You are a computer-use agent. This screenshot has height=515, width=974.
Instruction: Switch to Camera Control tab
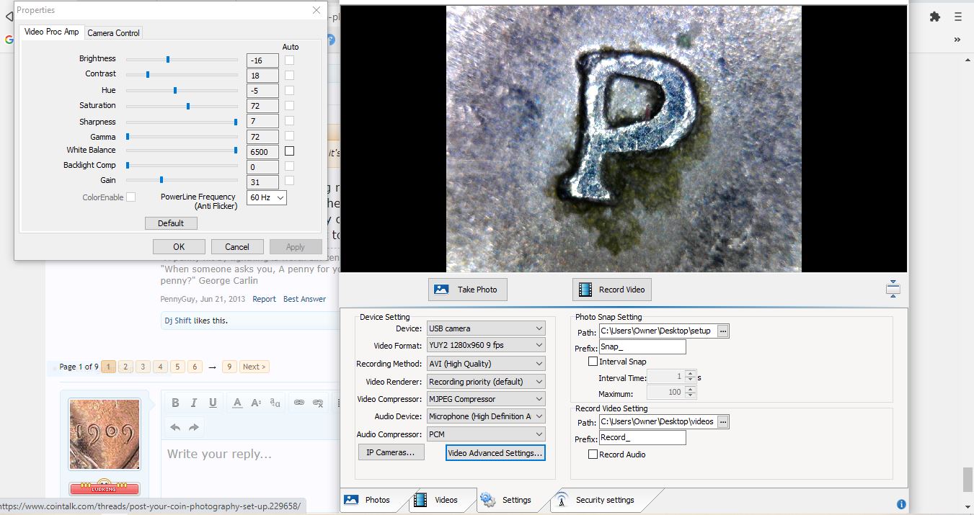pos(113,33)
